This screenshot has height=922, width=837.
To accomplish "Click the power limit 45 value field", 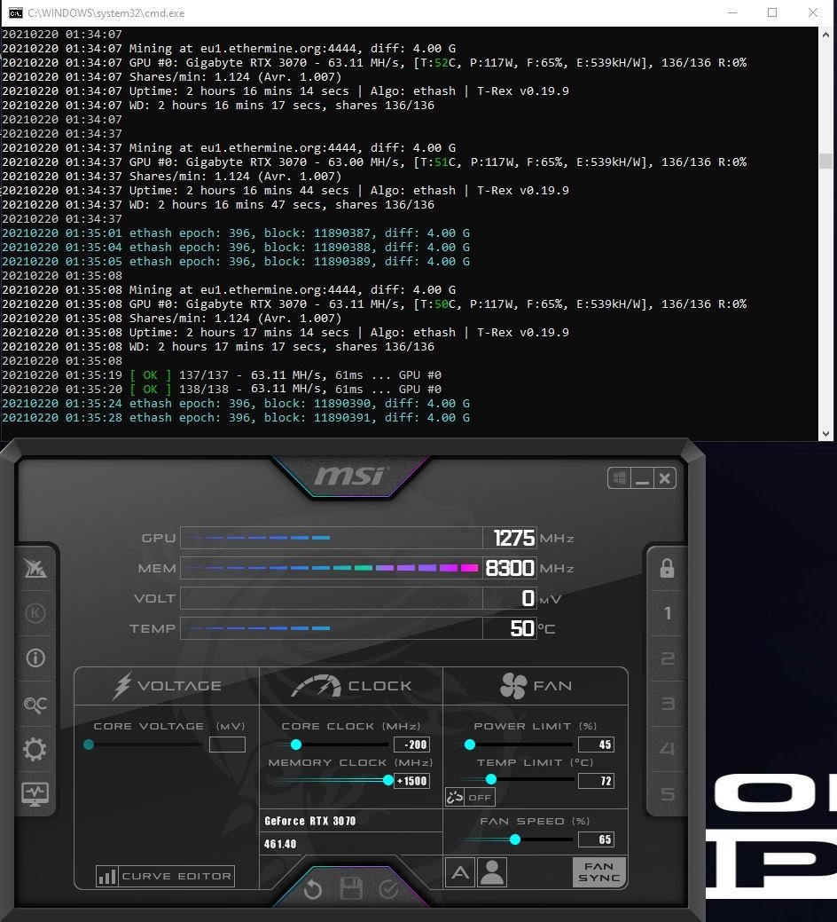I will 596,745.
